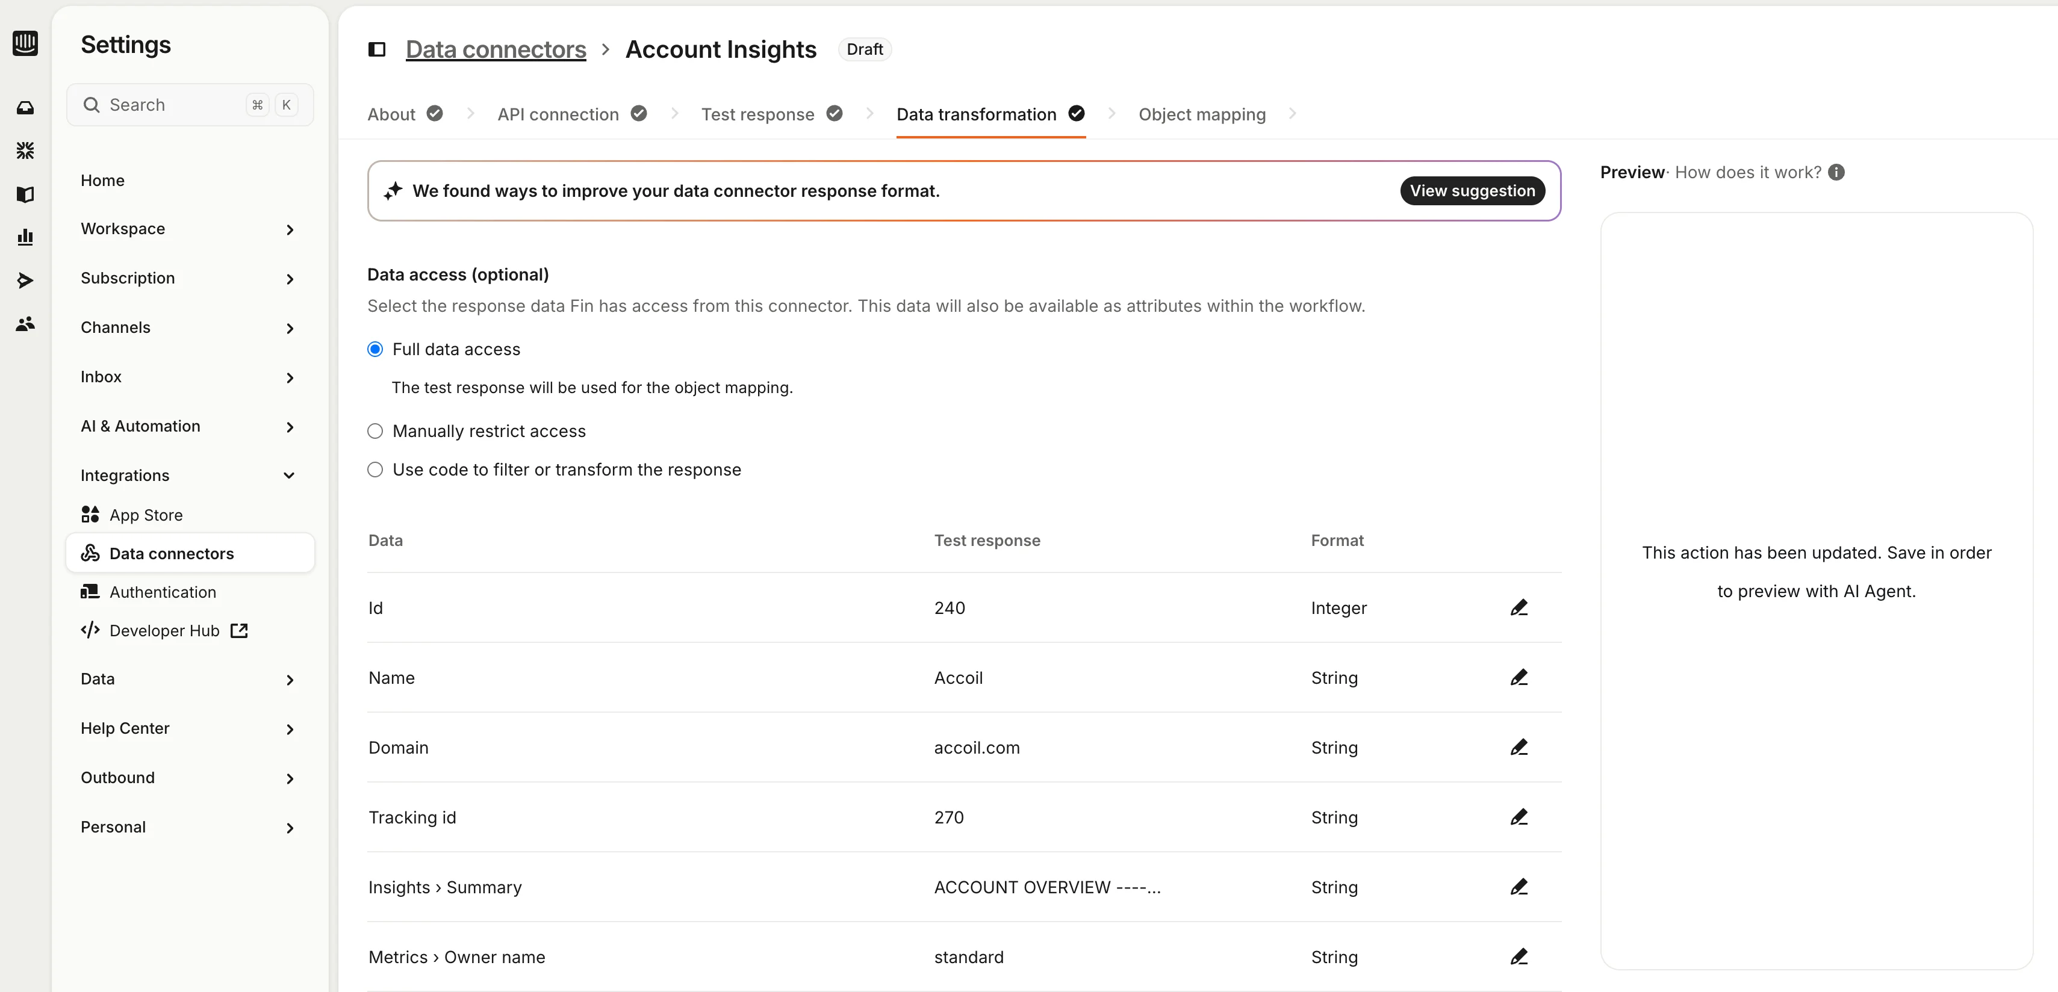Select the AI Copilot spark icon in sidebar rail

click(x=25, y=150)
